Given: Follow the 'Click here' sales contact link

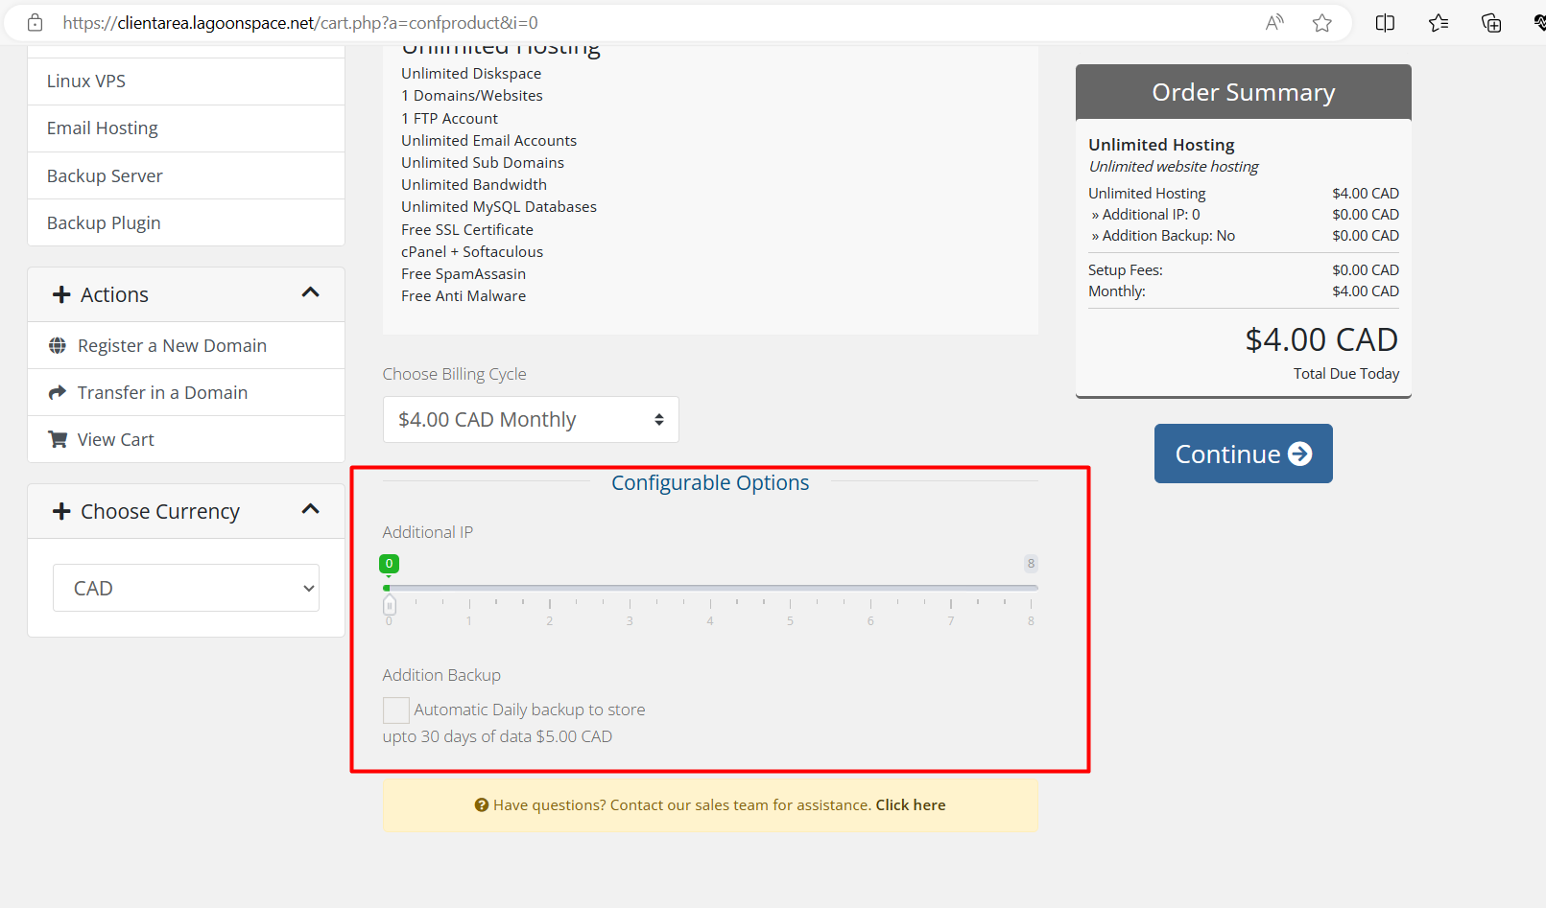Looking at the screenshot, I should tap(910, 805).
